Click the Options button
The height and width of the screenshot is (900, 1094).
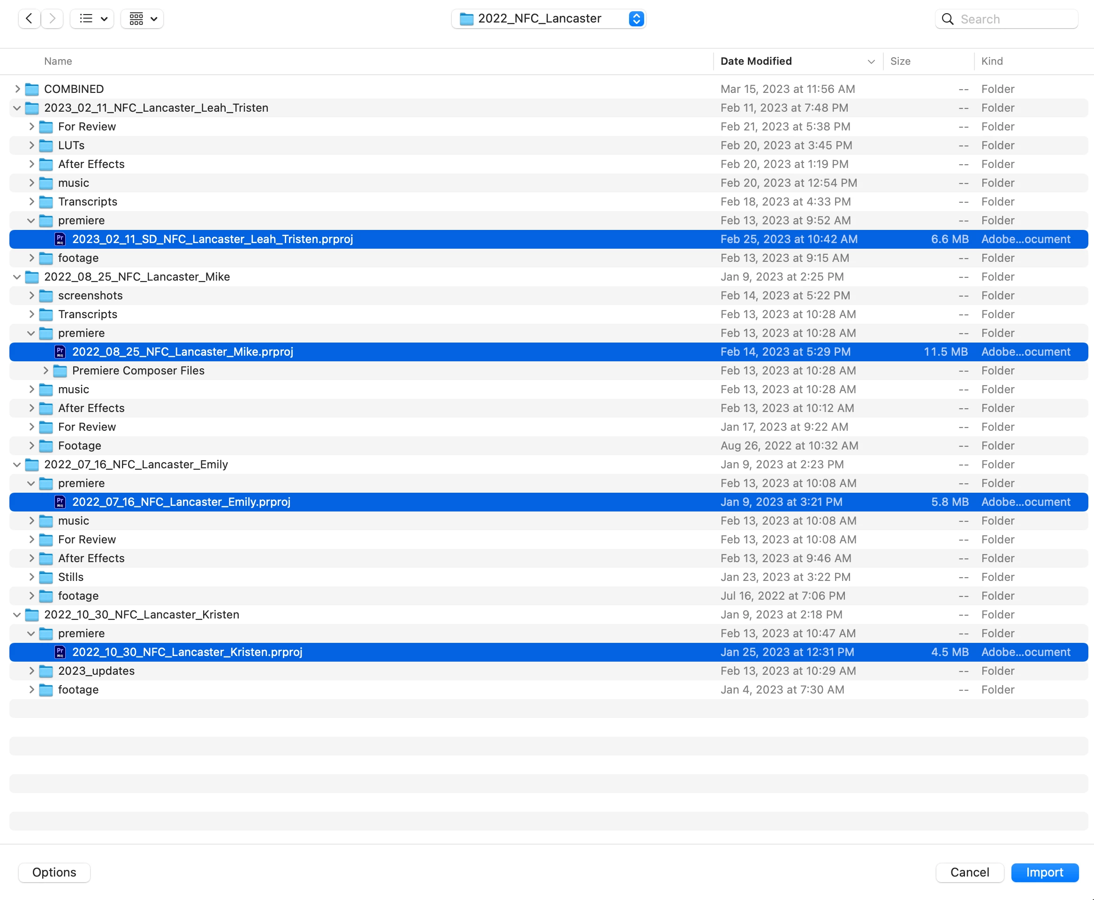point(54,872)
